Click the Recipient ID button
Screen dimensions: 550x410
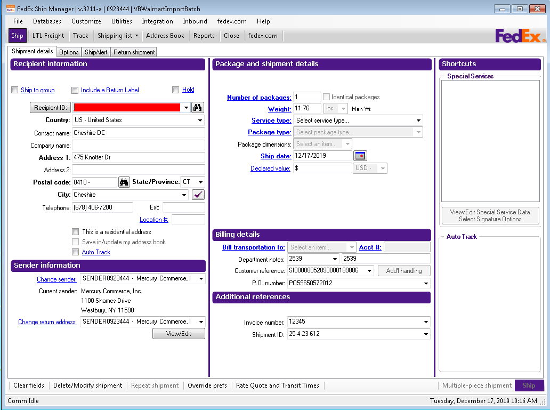coord(51,107)
